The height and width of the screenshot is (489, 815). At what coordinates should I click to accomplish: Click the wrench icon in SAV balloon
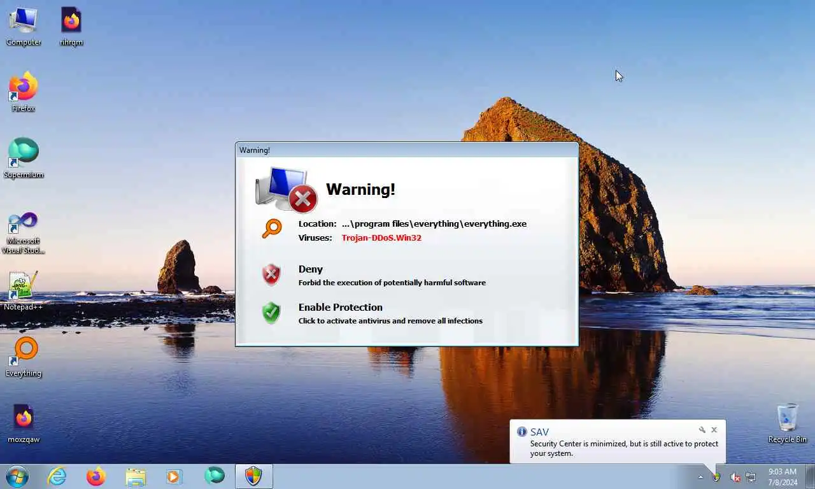pyautogui.click(x=702, y=430)
